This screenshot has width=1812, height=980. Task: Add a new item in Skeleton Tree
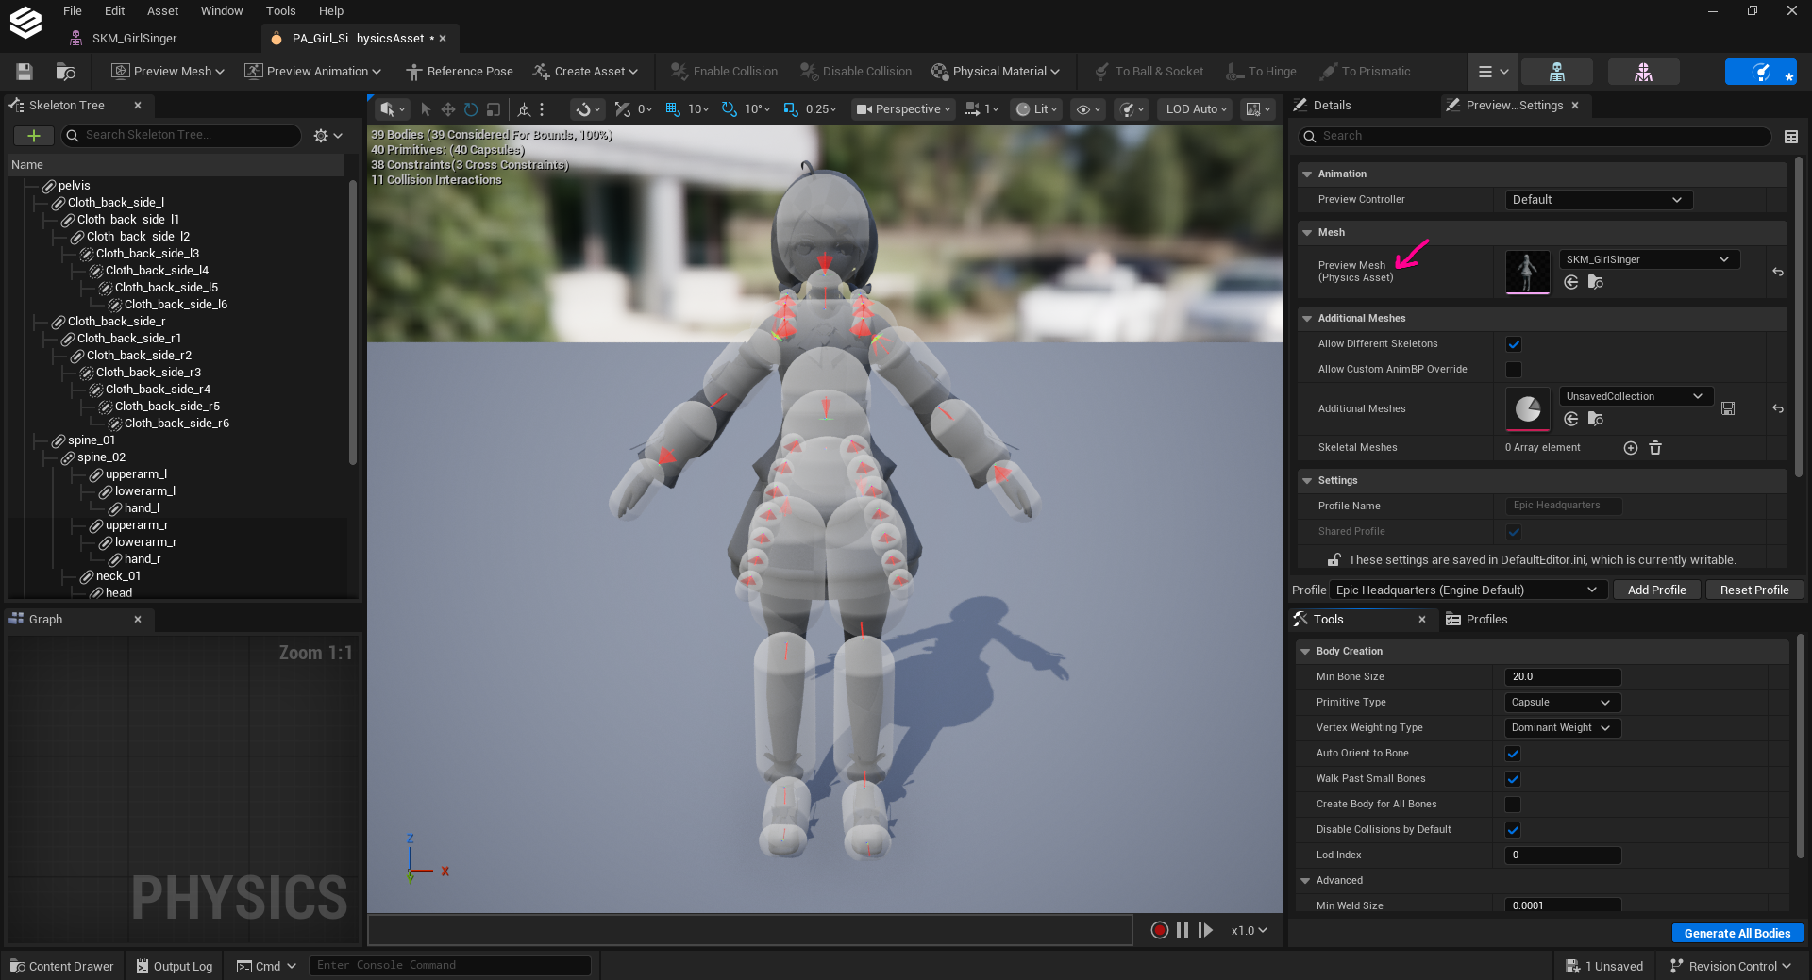click(34, 136)
